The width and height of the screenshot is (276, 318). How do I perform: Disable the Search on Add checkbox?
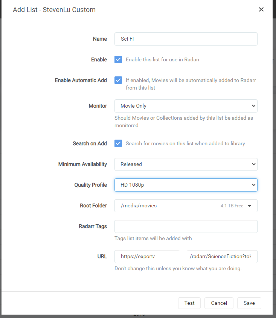(x=118, y=143)
